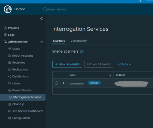Click the Labels tag icon

[x=9, y=83]
